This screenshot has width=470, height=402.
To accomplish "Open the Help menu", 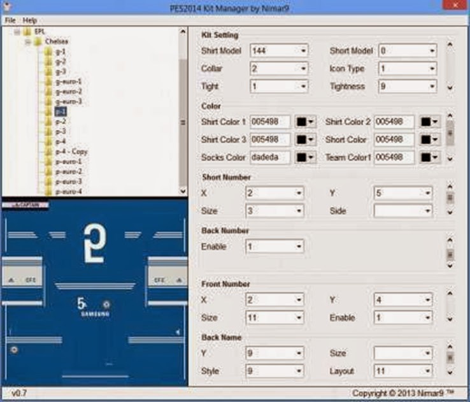I will (30, 20).
